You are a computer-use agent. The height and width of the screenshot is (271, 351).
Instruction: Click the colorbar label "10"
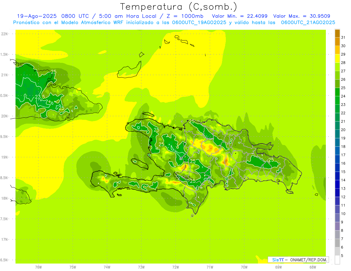(343, 214)
